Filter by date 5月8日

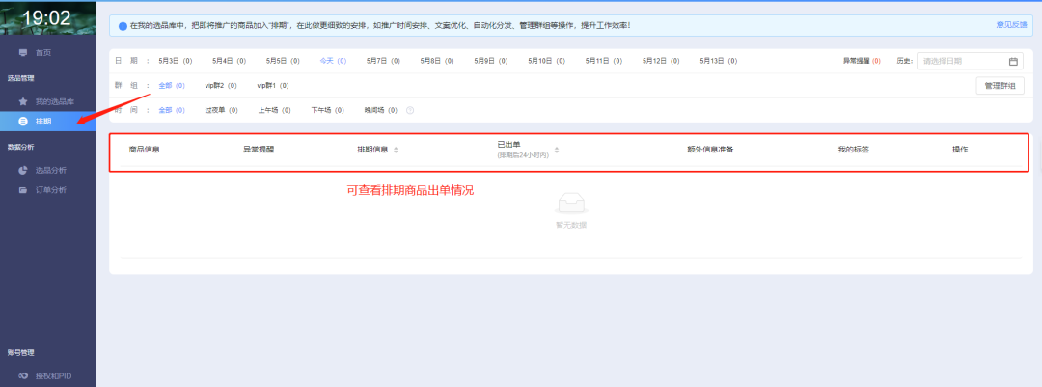click(x=437, y=61)
